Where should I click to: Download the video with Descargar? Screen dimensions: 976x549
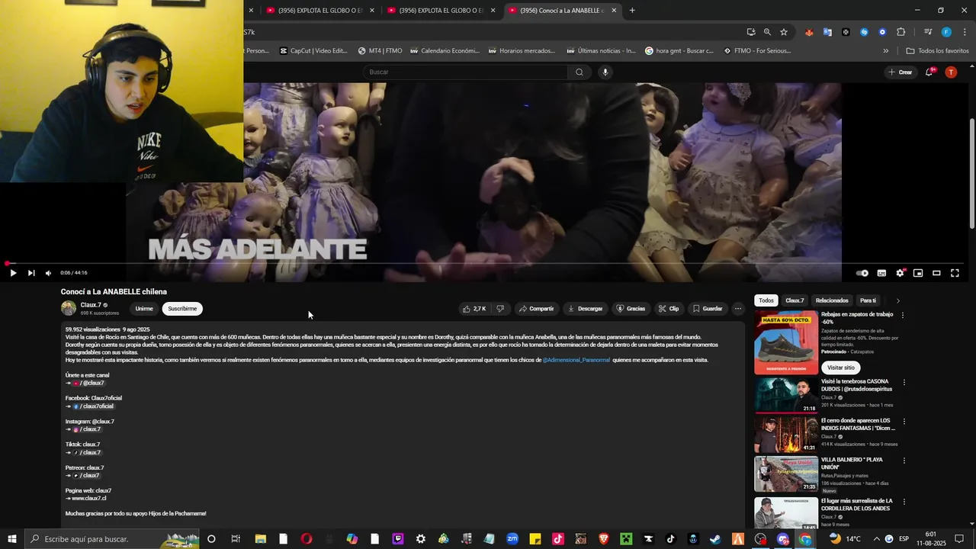tap(586, 309)
